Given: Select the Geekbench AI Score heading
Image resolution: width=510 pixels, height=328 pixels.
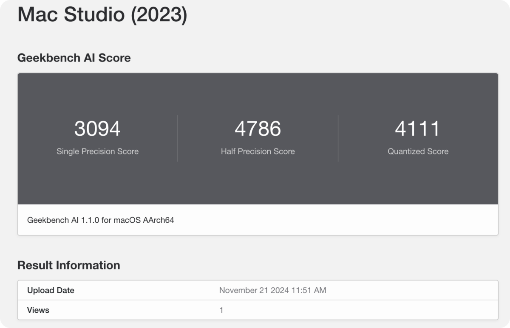Looking at the screenshot, I should (x=74, y=58).
